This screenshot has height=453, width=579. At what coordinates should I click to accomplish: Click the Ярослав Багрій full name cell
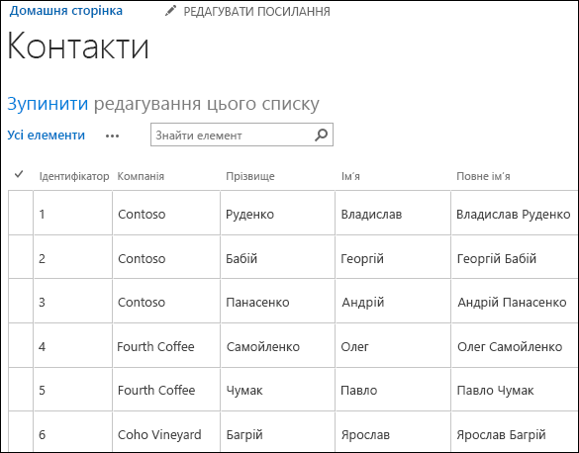[515, 432]
